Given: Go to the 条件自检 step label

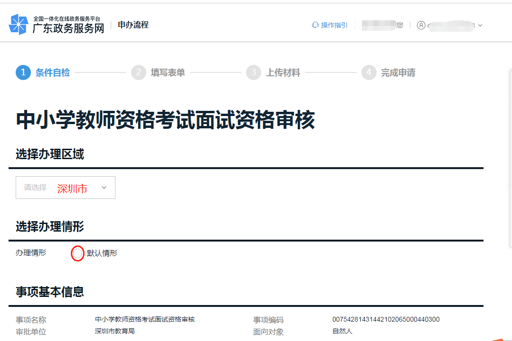Looking at the screenshot, I should (x=53, y=72).
